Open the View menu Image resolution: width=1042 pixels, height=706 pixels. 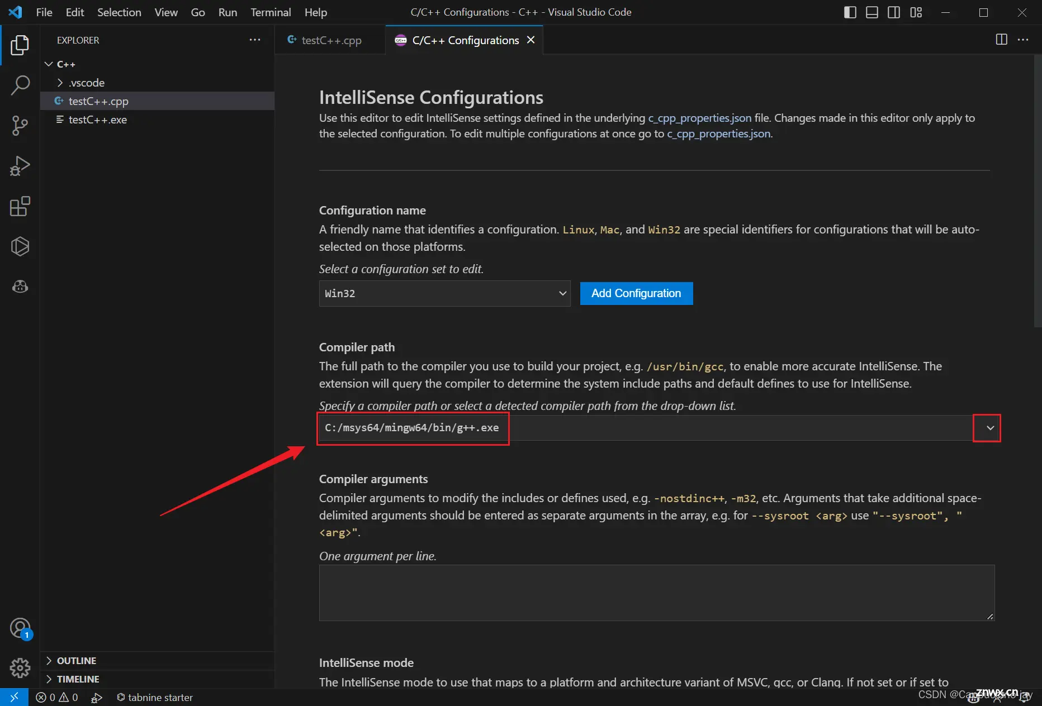166,12
